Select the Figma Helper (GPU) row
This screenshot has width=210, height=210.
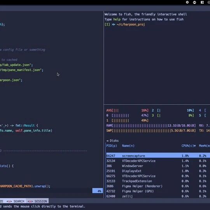coord(158,191)
